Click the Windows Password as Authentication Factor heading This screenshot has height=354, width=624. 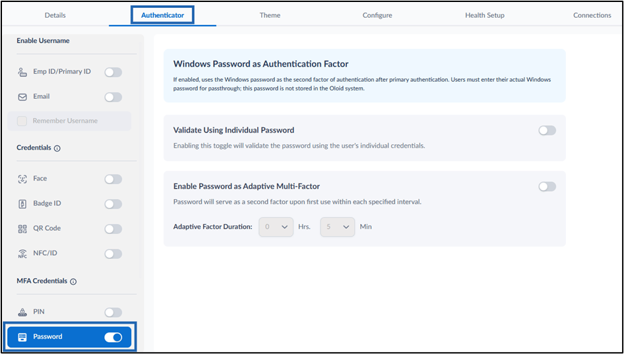tap(261, 64)
